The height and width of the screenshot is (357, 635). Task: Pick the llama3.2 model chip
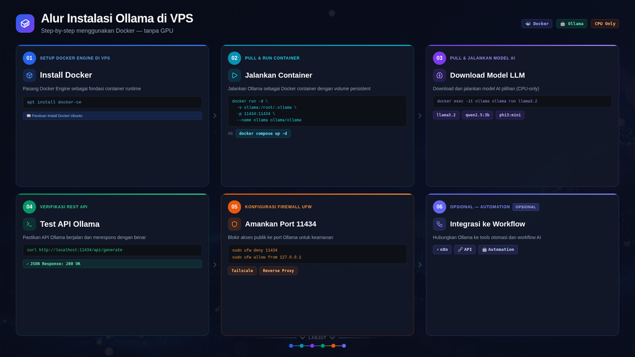446,115
